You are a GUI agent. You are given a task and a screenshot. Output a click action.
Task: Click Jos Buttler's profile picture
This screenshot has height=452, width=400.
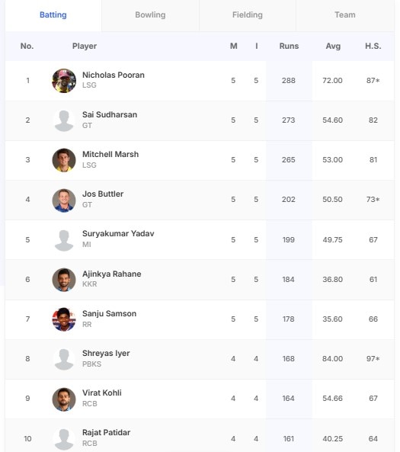[64, 200]
